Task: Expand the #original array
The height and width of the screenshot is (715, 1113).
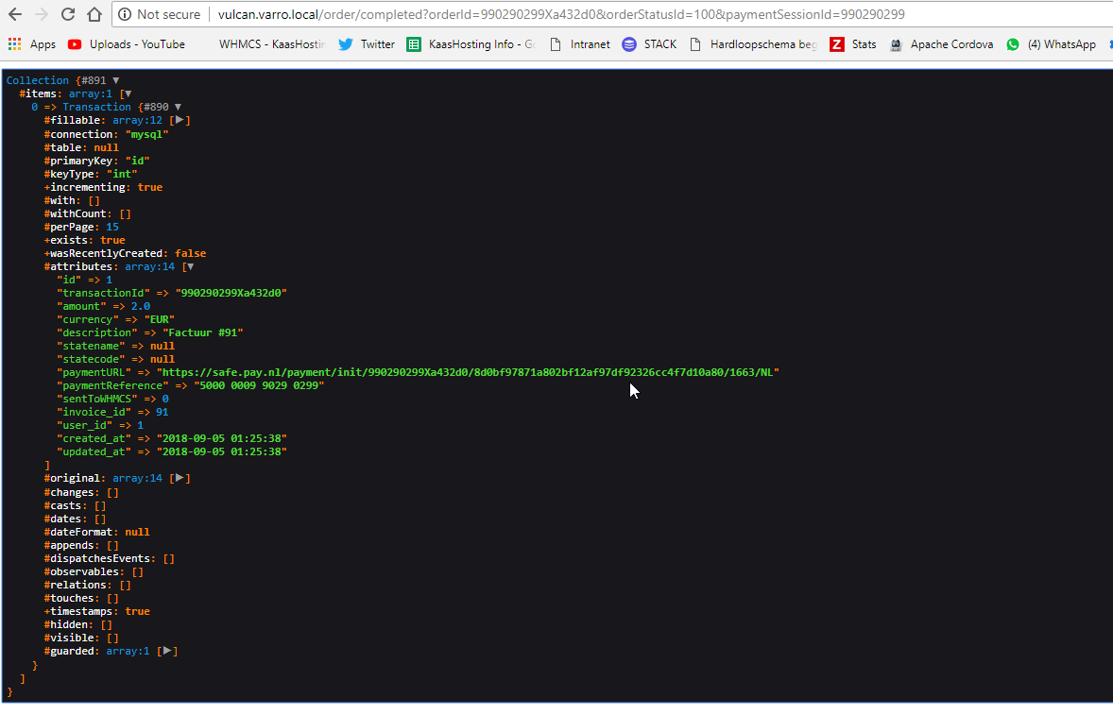Action: pos(180,479)
